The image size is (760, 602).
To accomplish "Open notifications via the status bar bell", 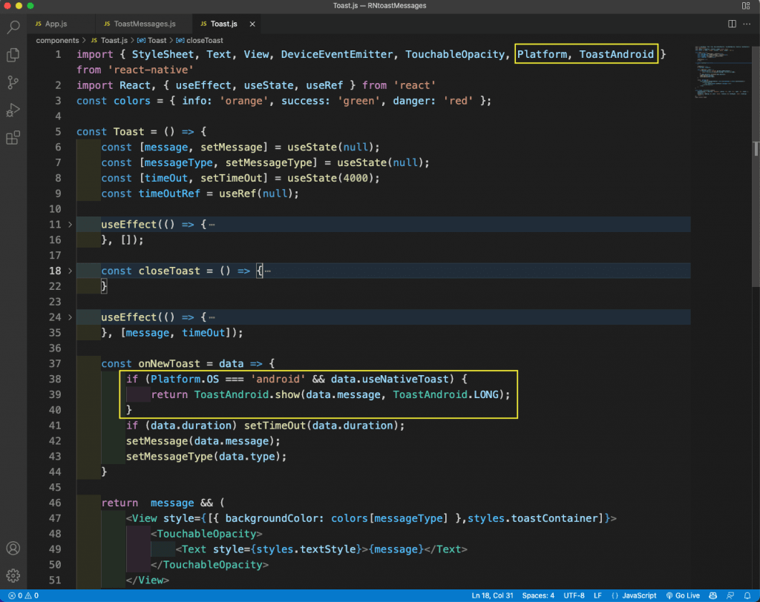I will 748,595.
